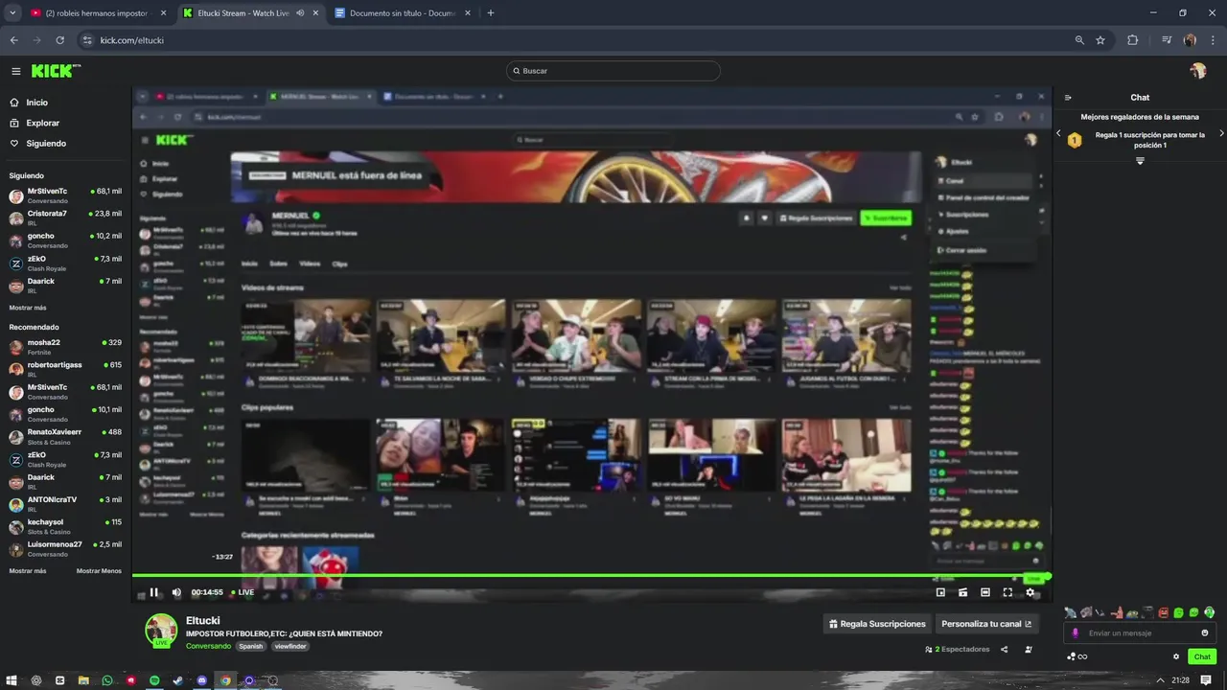Open a new browser tab
This screenshot has width=1227, height=690.
pos(491,13)
